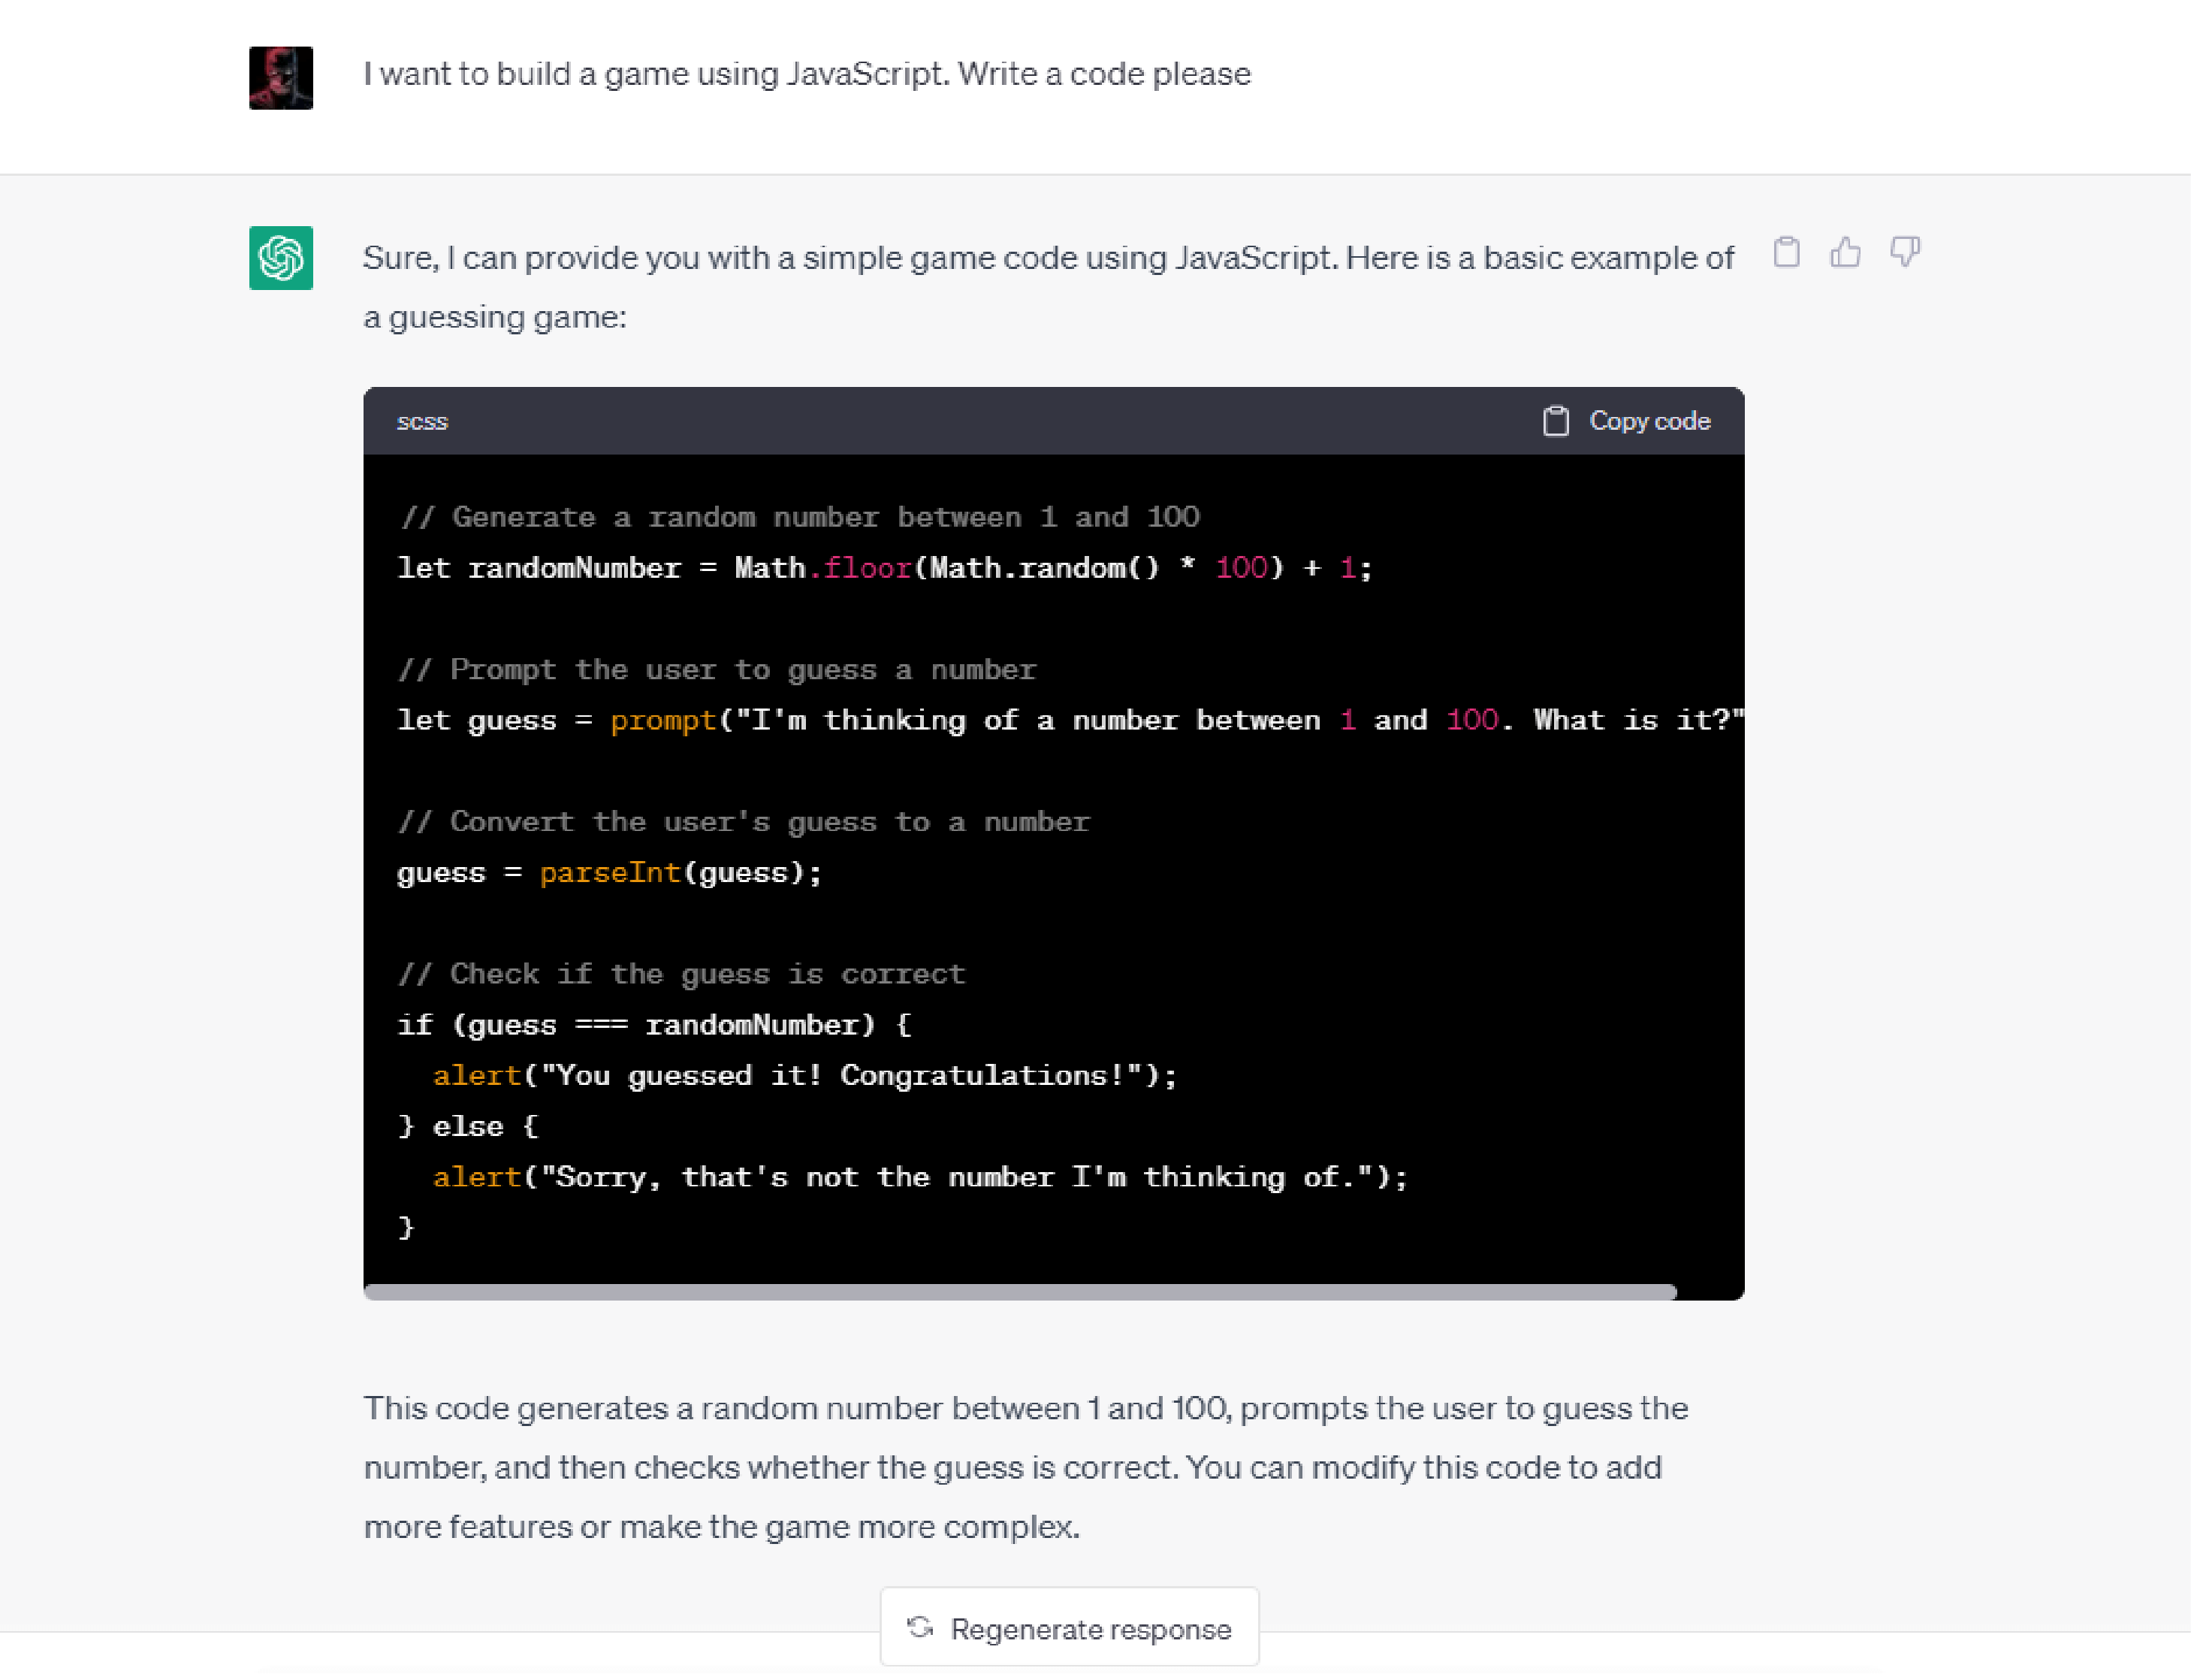Click the copy response clipboard icon

(1786, 252)
